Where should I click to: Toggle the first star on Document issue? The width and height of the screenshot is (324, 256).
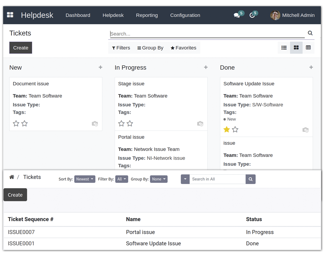coord(16,123)
